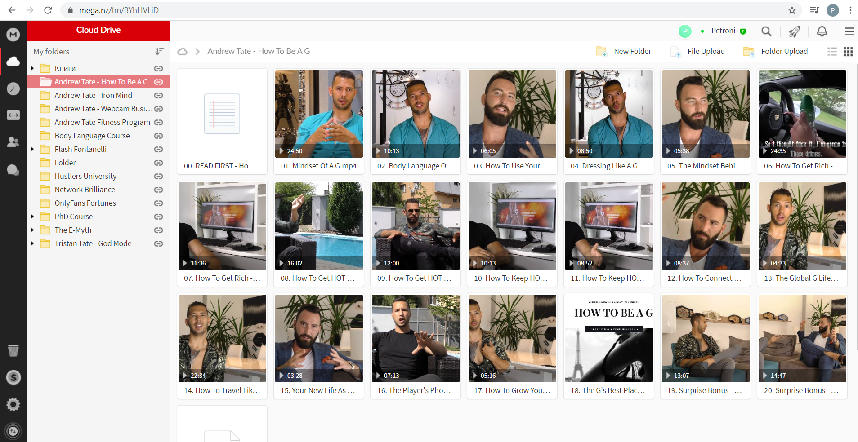Play video 12. How To Connect
Viewport: 858px width, 442px height.
(706, 234)
